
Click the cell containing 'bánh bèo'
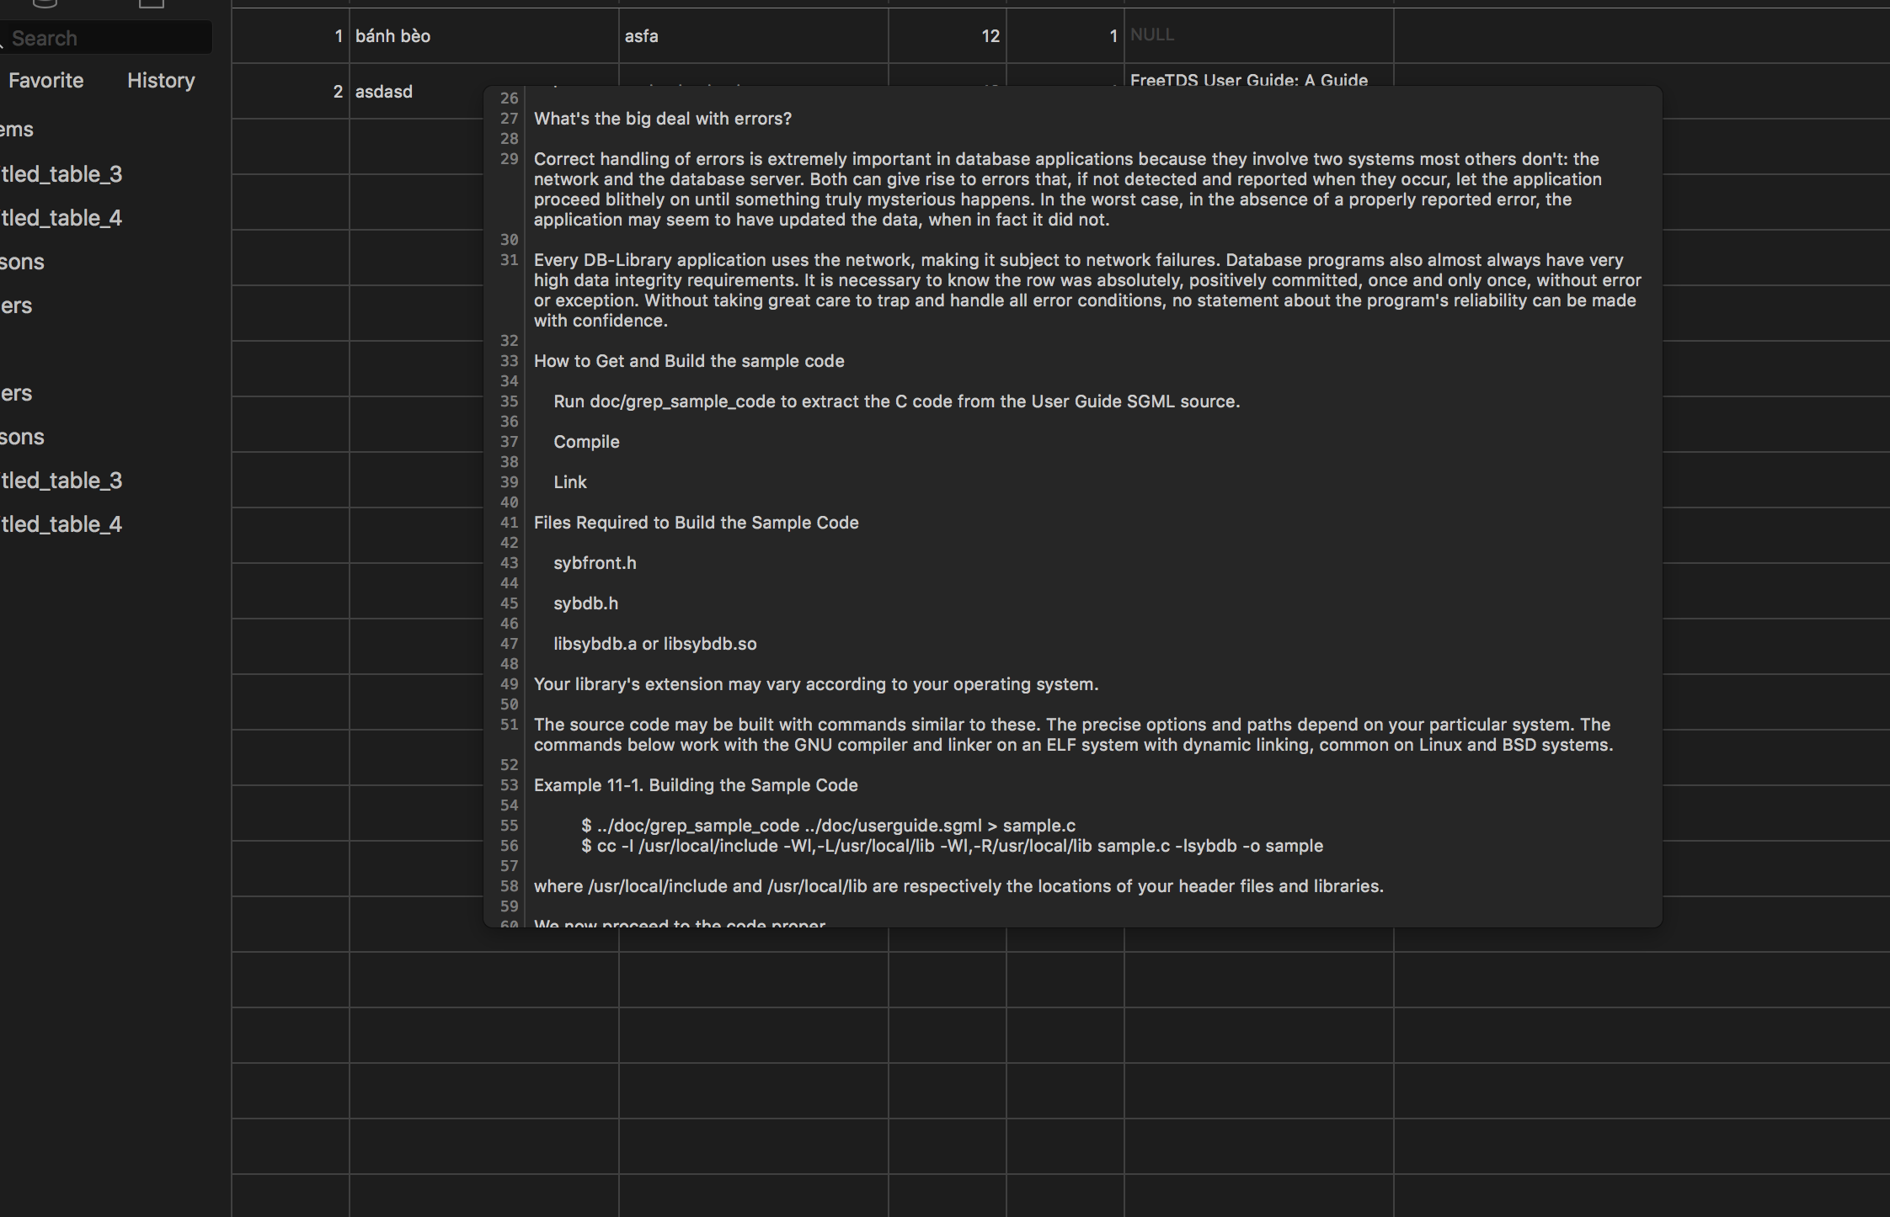(392, 36)
